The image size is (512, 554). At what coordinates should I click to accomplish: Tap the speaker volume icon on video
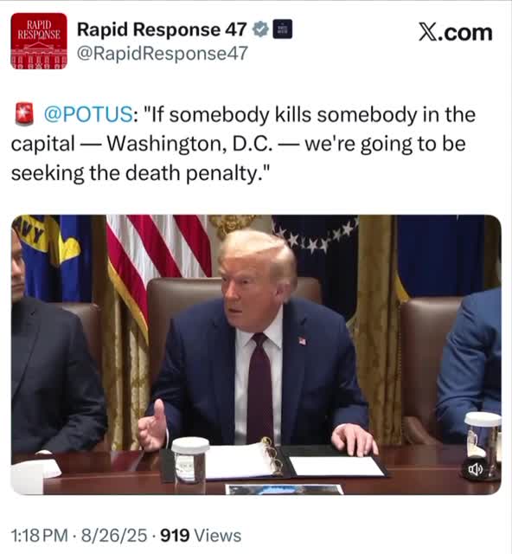pyautogui.click(x=476, y=469)
